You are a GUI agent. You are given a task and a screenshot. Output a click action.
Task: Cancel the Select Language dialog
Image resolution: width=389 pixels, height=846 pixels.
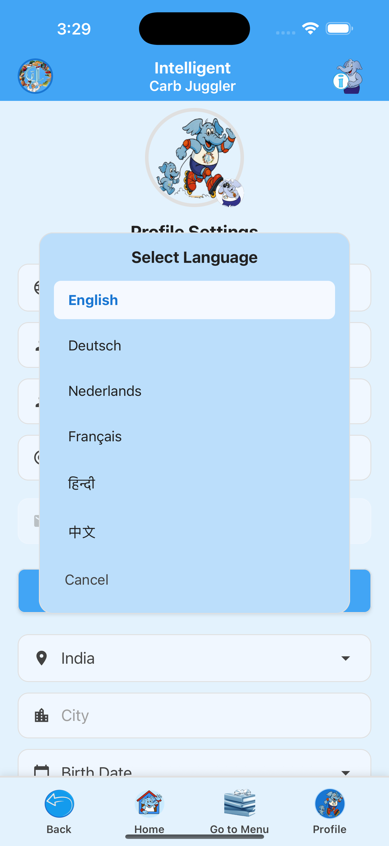87,580
